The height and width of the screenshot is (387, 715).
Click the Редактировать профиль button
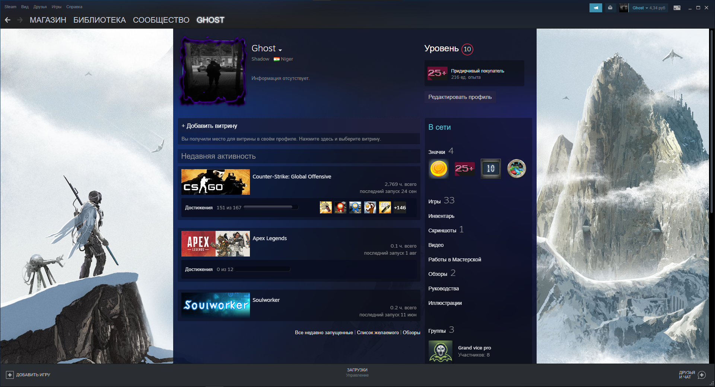click(460, 97)
